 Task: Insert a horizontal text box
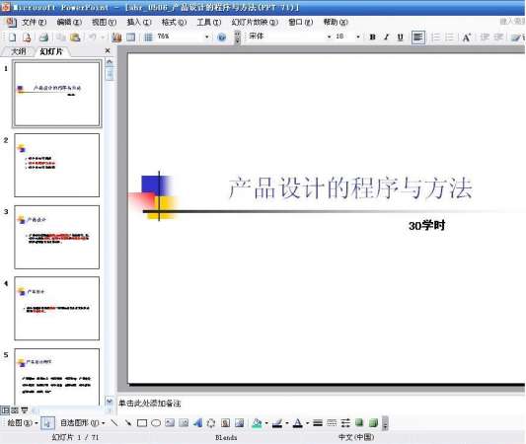click(170, 423)
